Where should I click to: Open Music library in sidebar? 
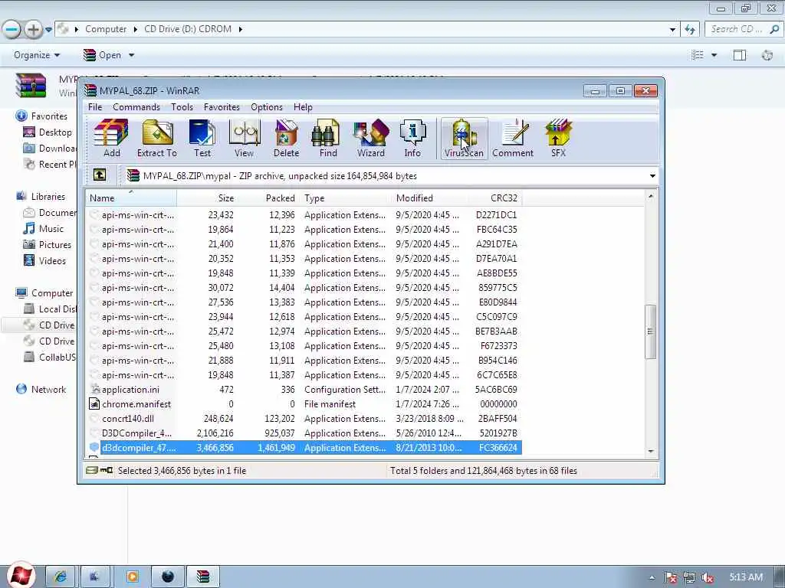click(44, 229)
